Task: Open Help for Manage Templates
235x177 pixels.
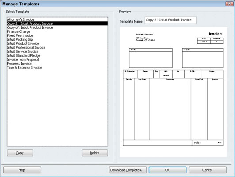Action: pos(22,170)
